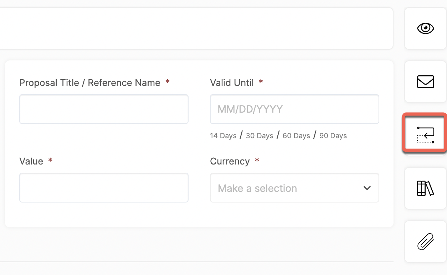Screen dimensions: 447x275
Task: Choose the 30 Days shortcut
Action: click(x=260, y=136)
